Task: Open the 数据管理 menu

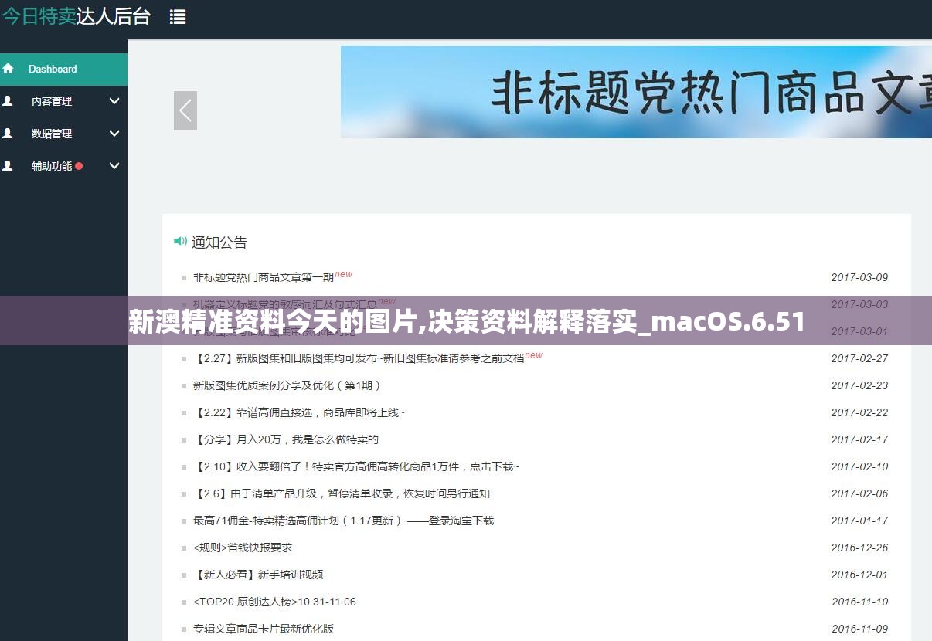Action: [x=63, y=134]
